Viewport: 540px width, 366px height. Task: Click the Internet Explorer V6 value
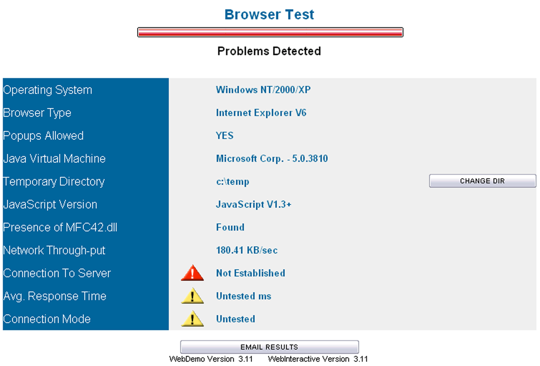click(261, 113)
